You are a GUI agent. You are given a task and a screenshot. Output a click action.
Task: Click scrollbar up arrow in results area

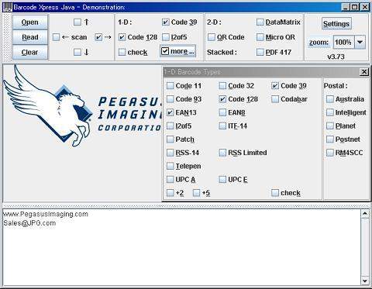click(x=365, y=214)
